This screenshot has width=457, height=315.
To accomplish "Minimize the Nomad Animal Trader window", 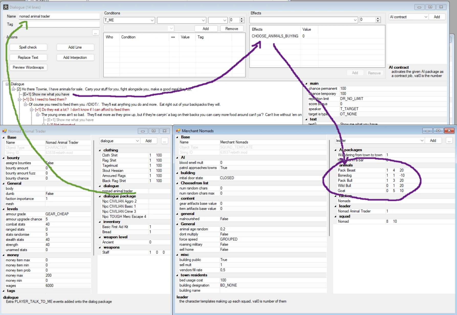I will [143, 131].
